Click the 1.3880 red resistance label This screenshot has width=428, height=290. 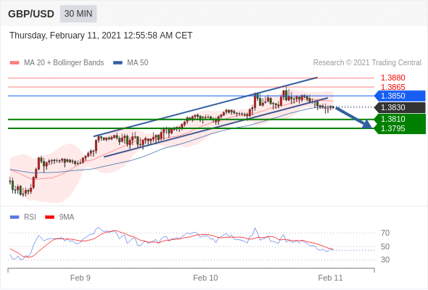(392, 78)
